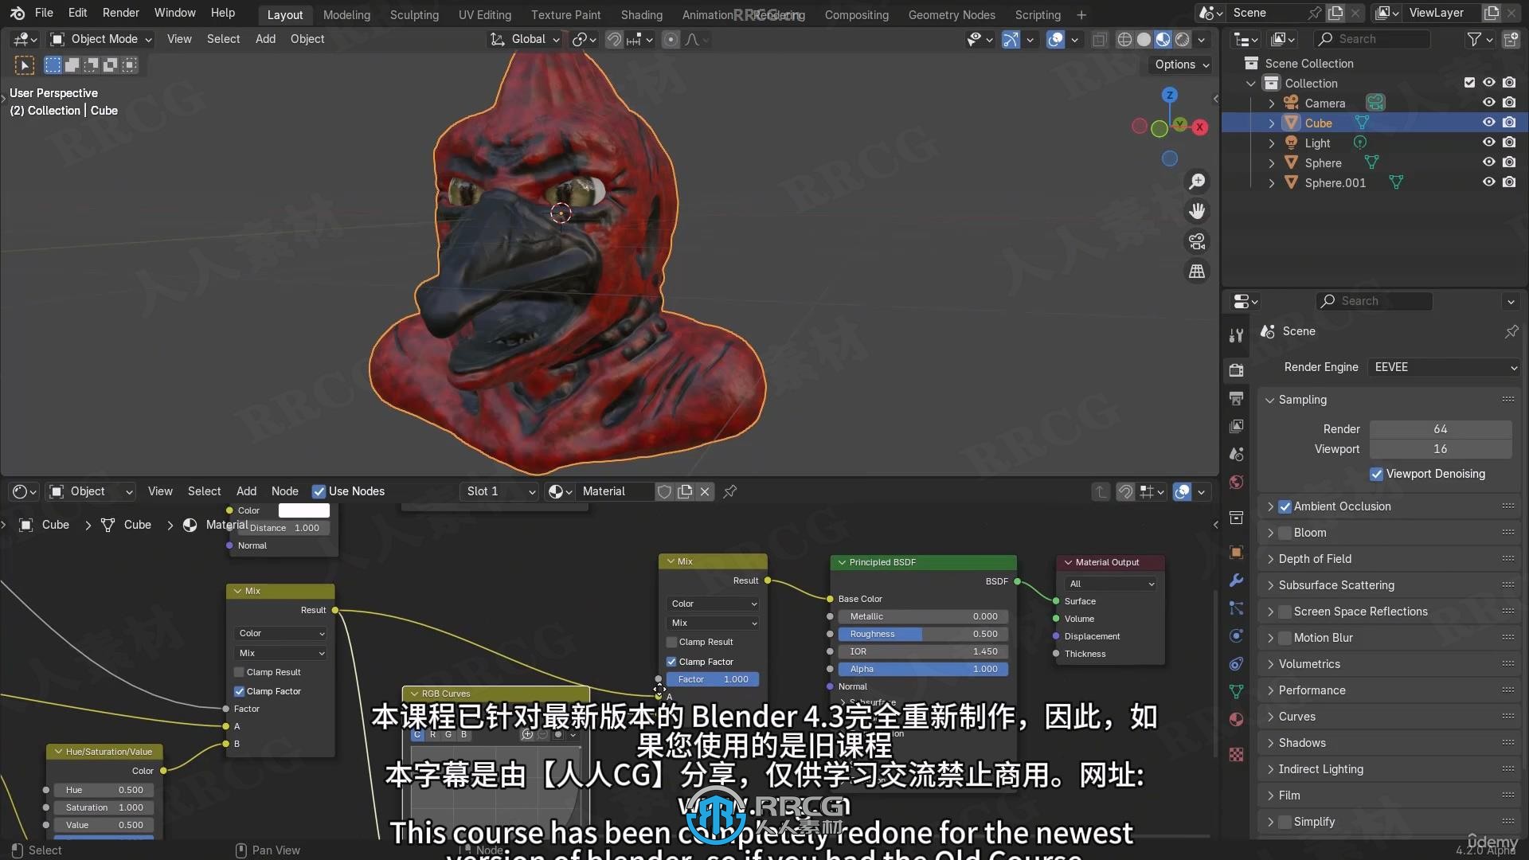This screenshot has height=860, width=1529.
Task: Open the World properties tab icon
Action: point(1236,482)
